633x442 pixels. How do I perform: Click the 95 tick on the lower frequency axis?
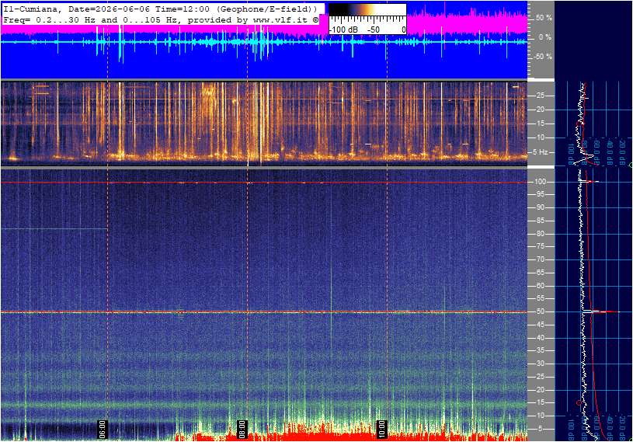point(540,194)
